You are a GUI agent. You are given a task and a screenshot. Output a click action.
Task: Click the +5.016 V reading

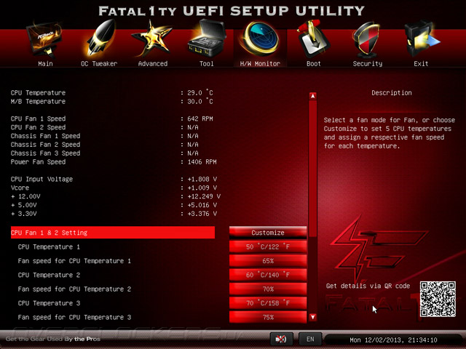pyautogui.click(x=202, y=205)
